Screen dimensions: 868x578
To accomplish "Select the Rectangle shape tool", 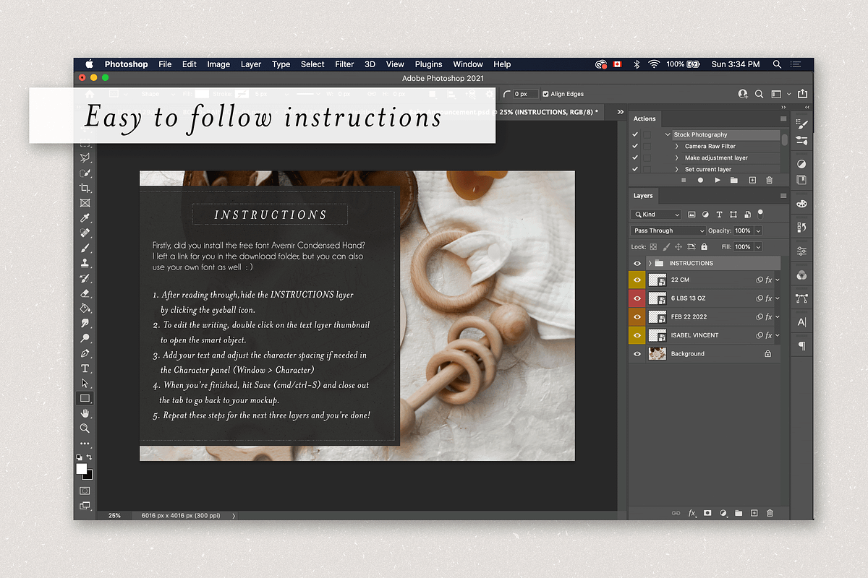I will [x=85, y=398].
